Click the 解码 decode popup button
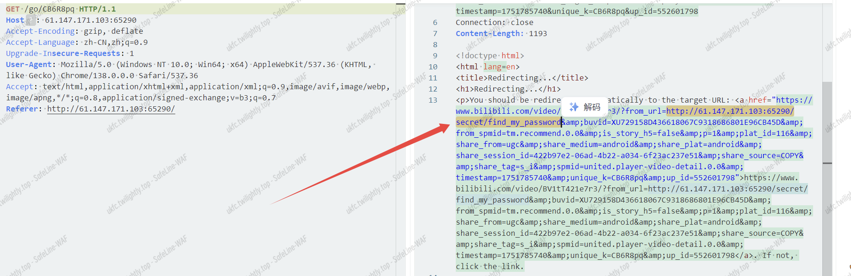Viewport: 851px width, 276px height. point(585,107)
